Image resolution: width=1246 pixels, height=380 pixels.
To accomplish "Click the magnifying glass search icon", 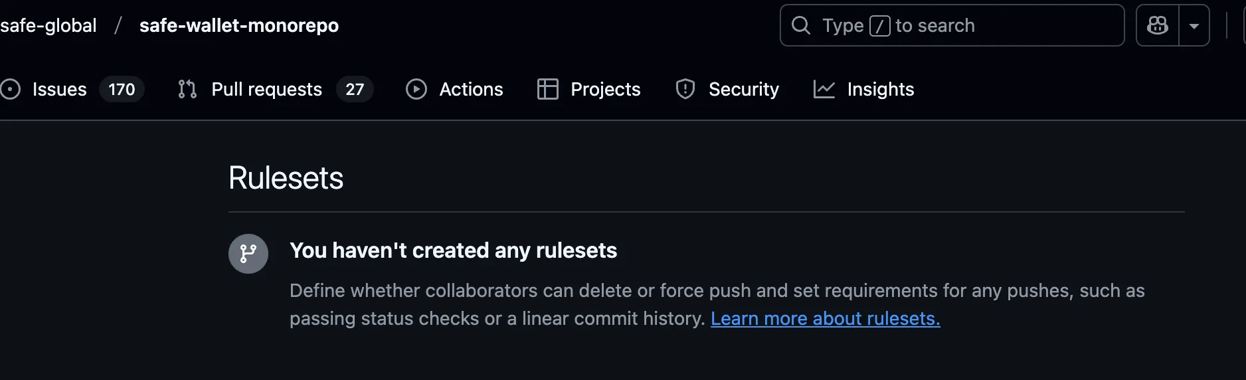I will click(801, 26).
